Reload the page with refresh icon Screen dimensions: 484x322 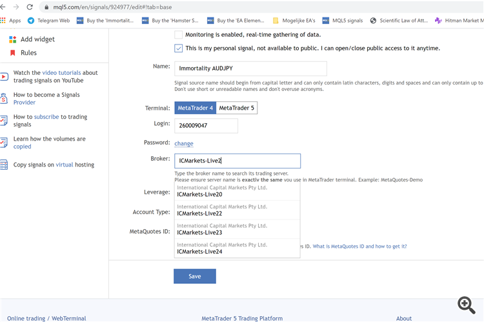click(30, 7)
